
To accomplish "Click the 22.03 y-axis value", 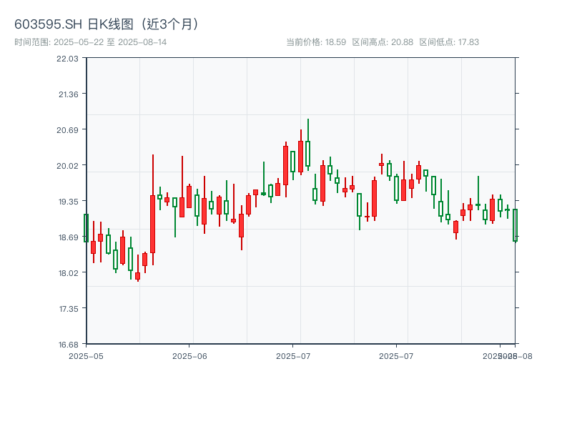I will 67,59.
